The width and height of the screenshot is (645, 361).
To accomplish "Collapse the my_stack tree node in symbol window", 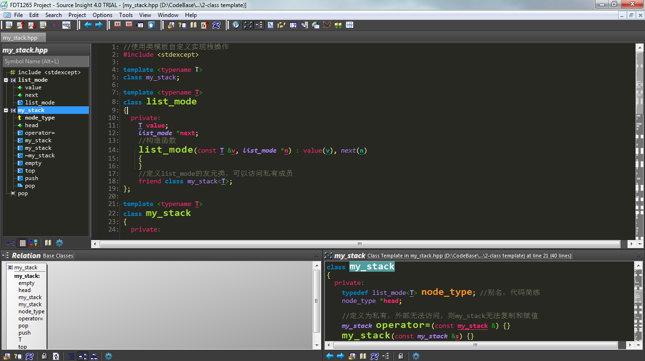I will [6, 110].
